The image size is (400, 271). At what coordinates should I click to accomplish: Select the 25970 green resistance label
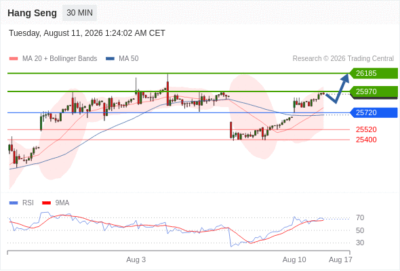[374, 91]
